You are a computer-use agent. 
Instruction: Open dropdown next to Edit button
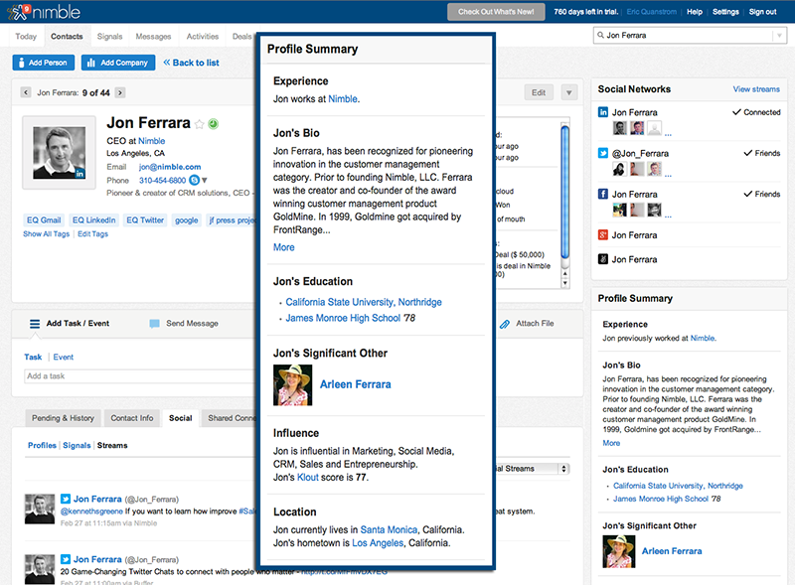pos(568,92)
